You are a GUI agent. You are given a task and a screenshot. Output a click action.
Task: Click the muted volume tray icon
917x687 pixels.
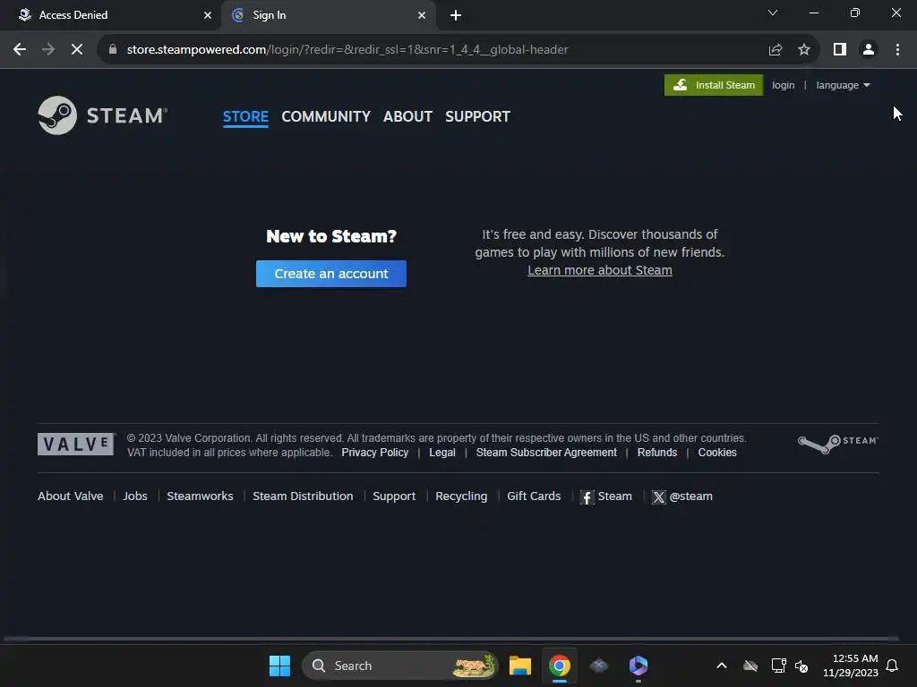[x=801, y=666]
